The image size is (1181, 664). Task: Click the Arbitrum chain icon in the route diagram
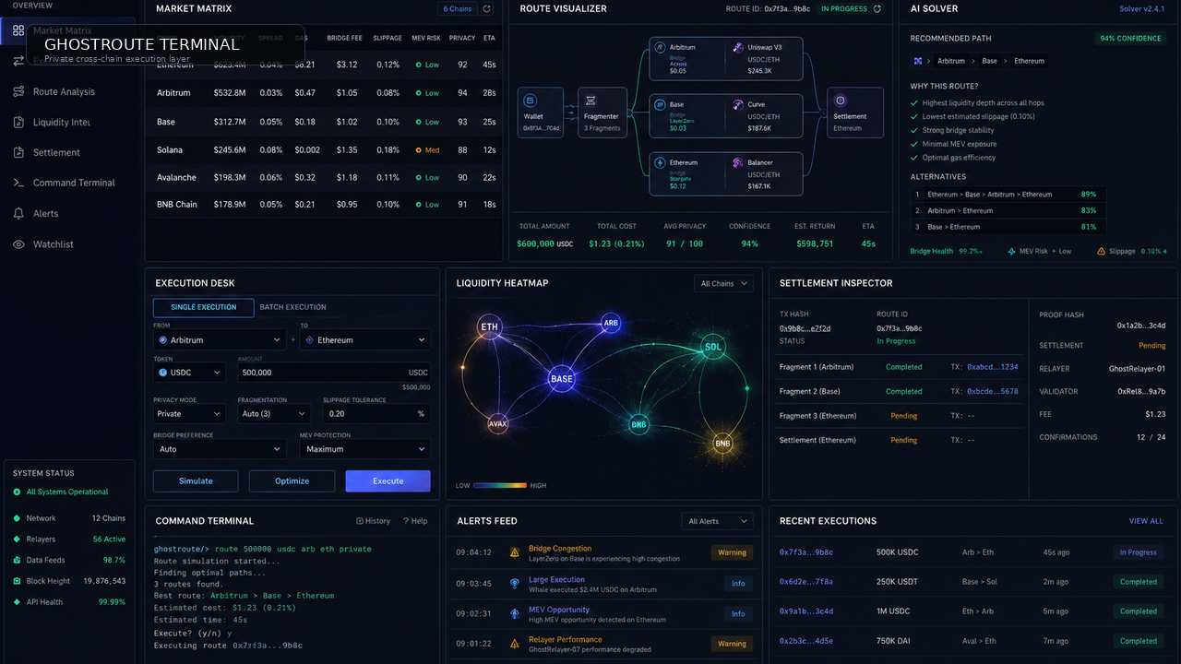pyautogui.click(x=660, y=47)
